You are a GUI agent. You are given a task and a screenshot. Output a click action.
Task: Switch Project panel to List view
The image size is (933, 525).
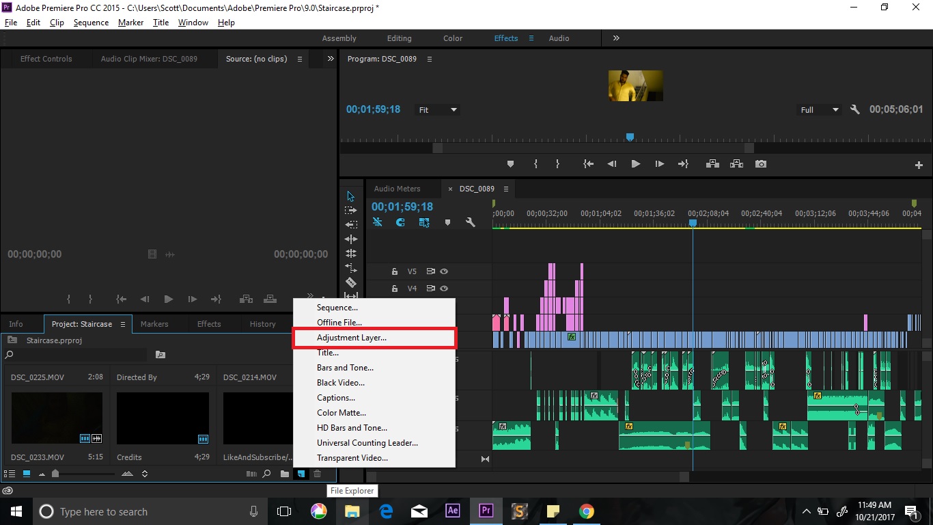(x=10, y=474)
